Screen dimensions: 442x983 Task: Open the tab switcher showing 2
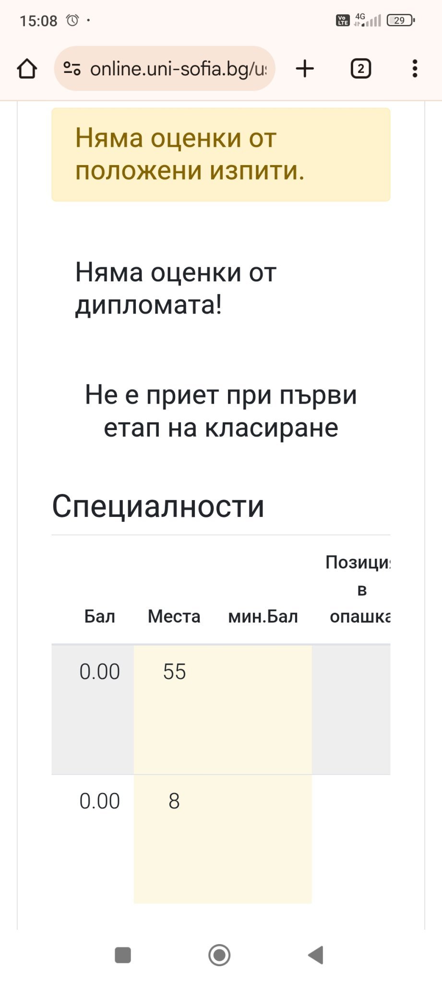click(x=360, y=69)
